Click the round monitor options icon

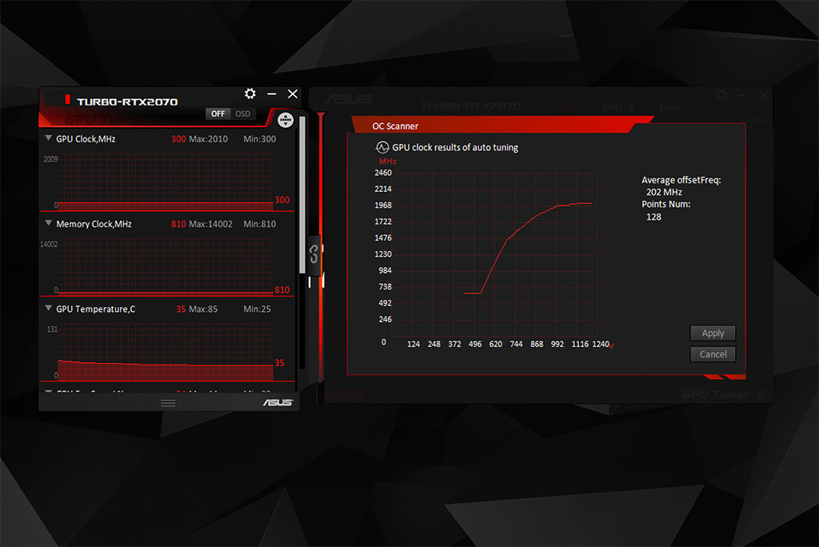pos(286,120)
